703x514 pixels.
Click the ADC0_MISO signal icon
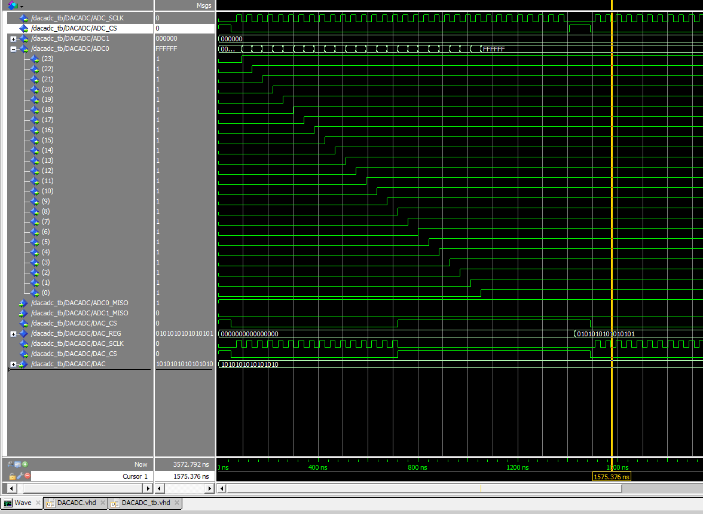tap(24, 303)
